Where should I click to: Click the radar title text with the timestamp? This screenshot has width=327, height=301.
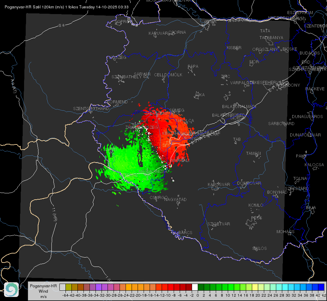(66, 7)
